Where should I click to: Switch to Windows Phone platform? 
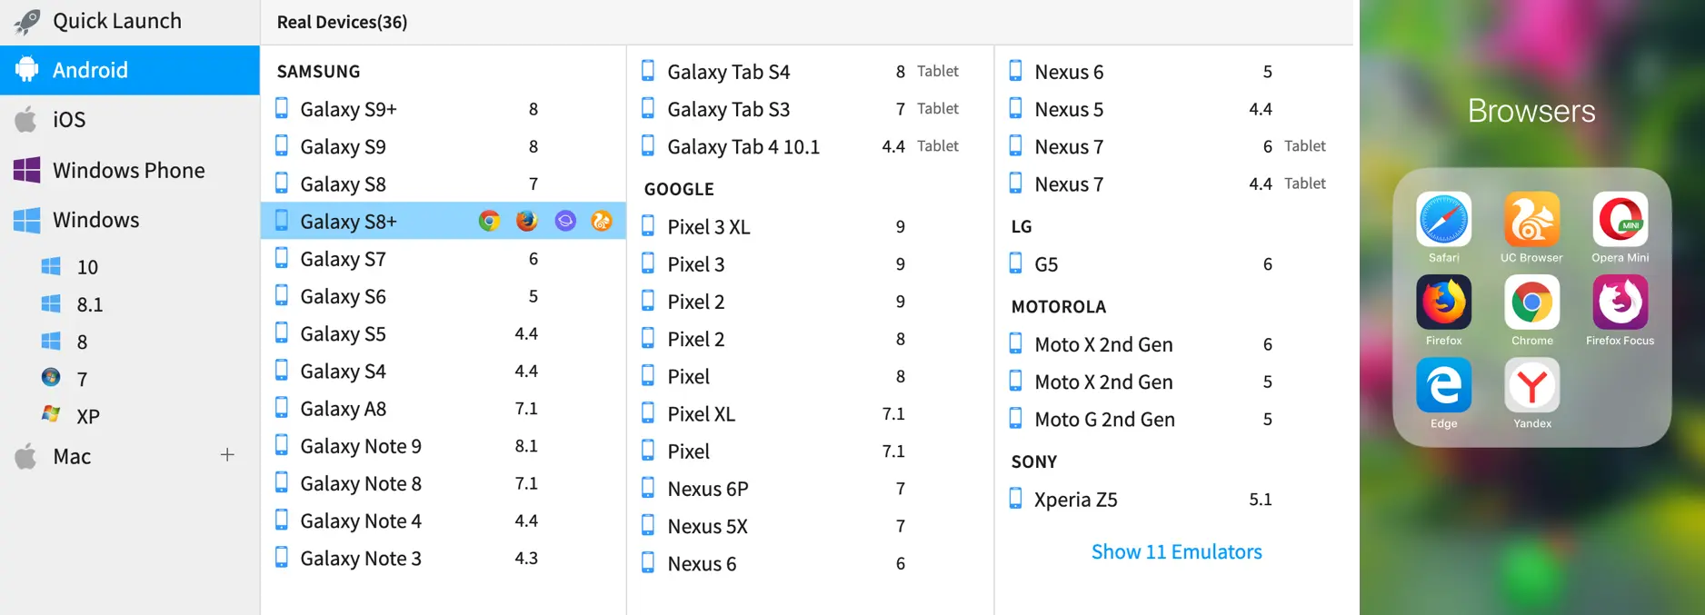pyautogui.click(x=128, y=171)
